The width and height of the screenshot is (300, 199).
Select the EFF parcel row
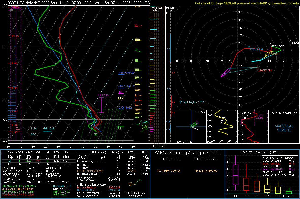38,158
